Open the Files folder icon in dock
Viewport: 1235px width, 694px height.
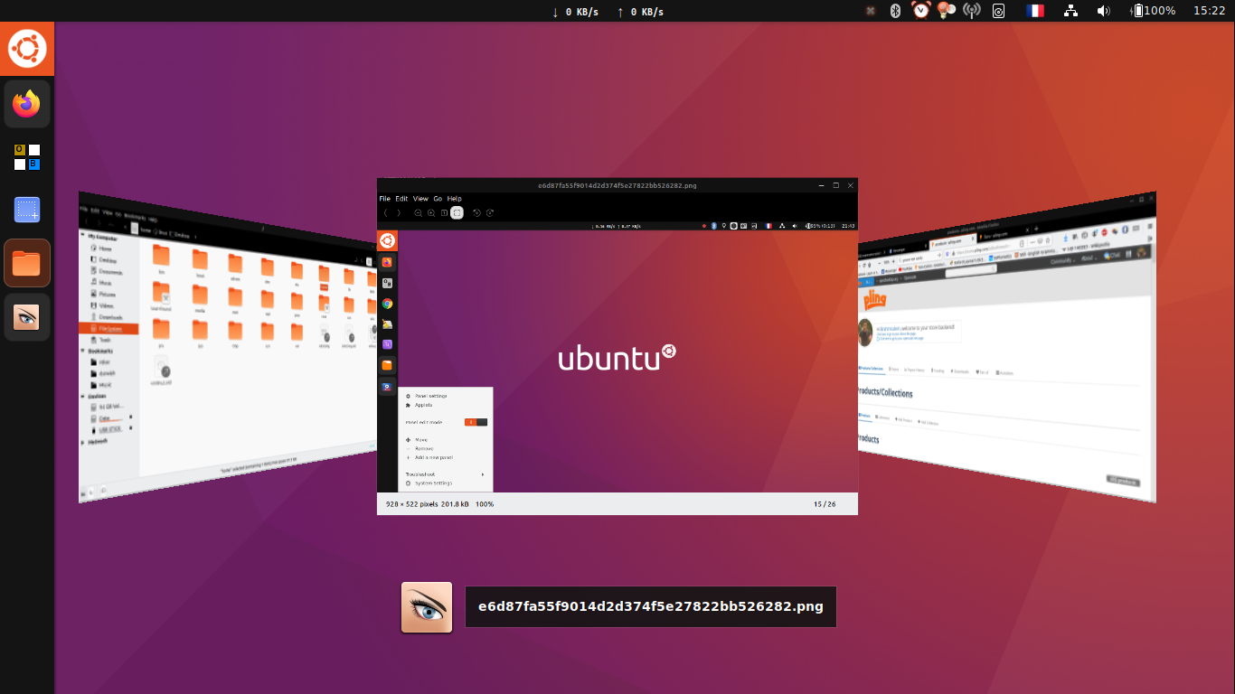pyautogui.click(x=27, y=263)
